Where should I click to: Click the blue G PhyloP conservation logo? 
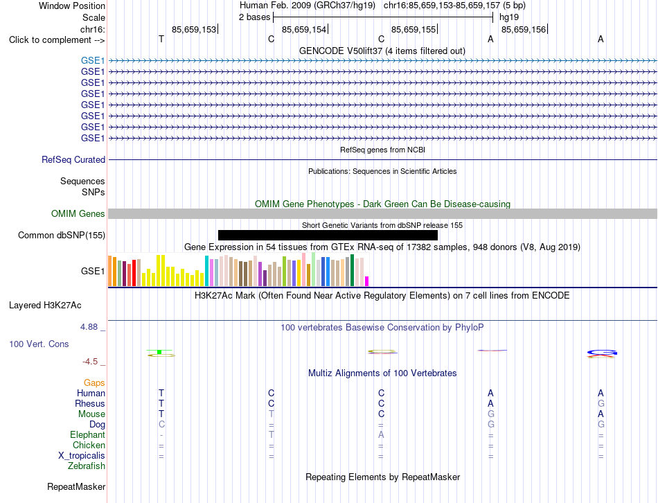[602, 352]
